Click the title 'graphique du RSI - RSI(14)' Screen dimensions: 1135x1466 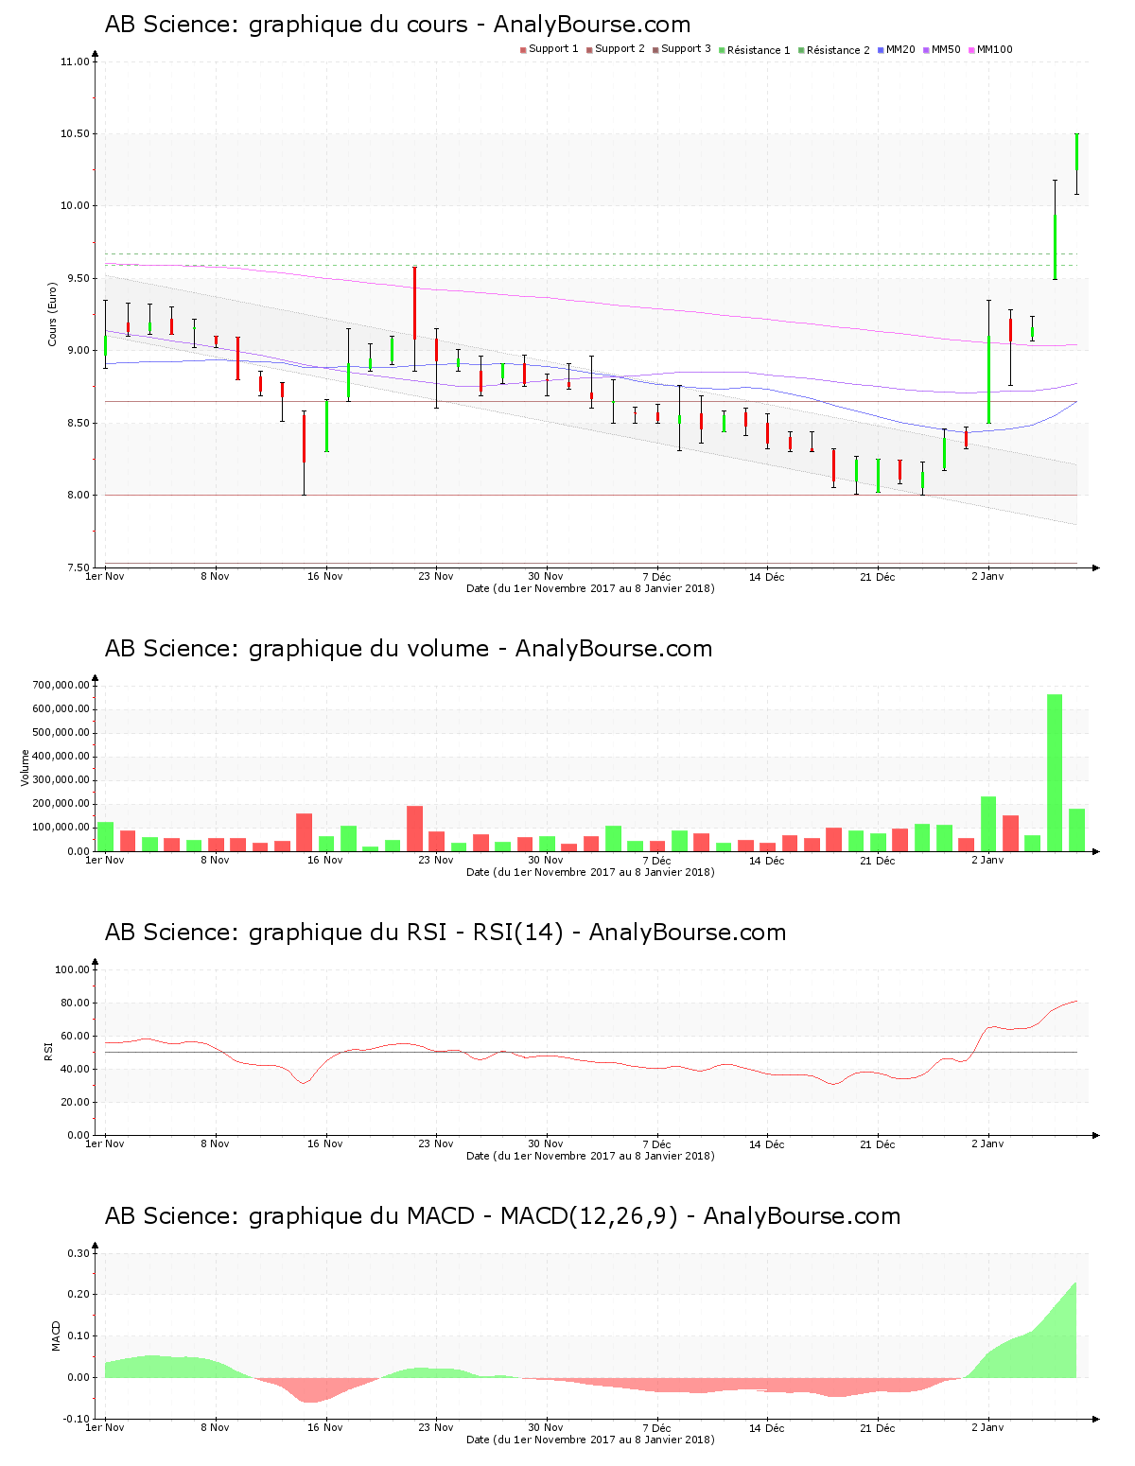click(406, 933)
